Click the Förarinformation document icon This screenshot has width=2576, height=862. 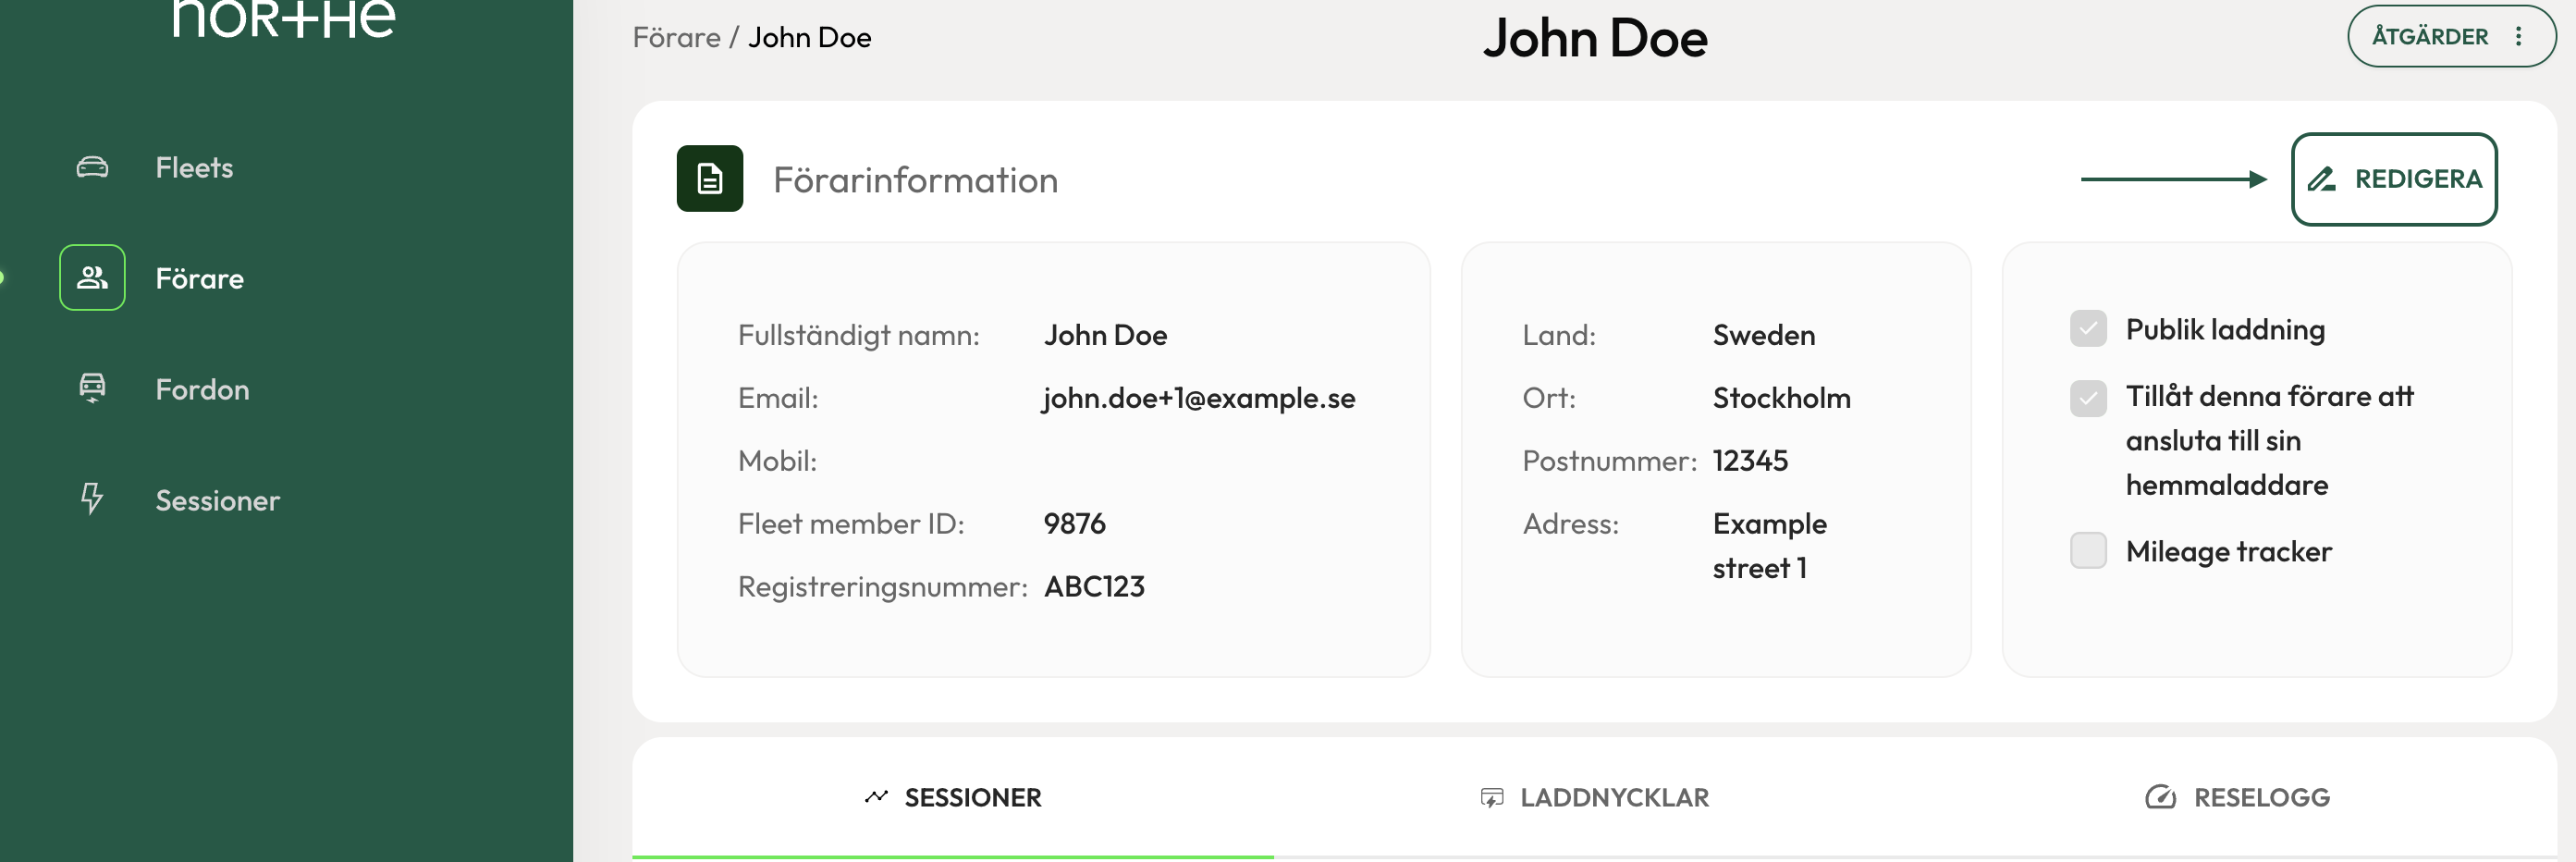(x=709, y=179)
